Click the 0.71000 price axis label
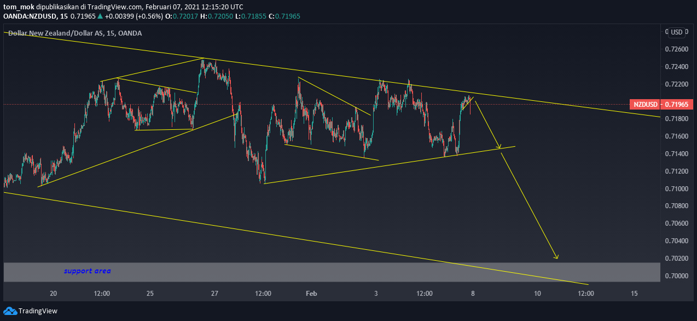 [x=676, y=189]
